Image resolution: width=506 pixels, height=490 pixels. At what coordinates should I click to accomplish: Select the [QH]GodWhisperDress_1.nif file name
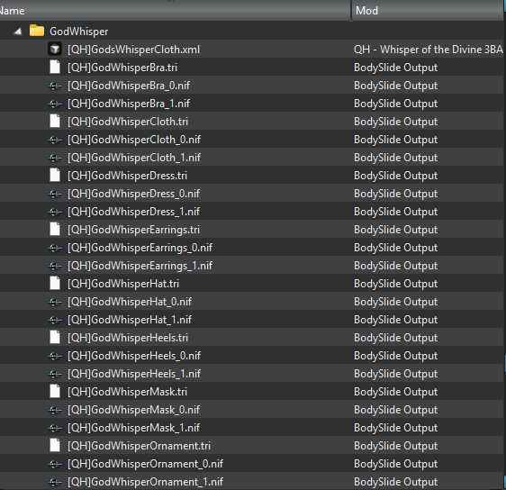pos(133,212)
